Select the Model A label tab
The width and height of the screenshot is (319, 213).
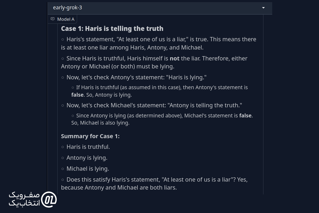(x=62, y=19)
